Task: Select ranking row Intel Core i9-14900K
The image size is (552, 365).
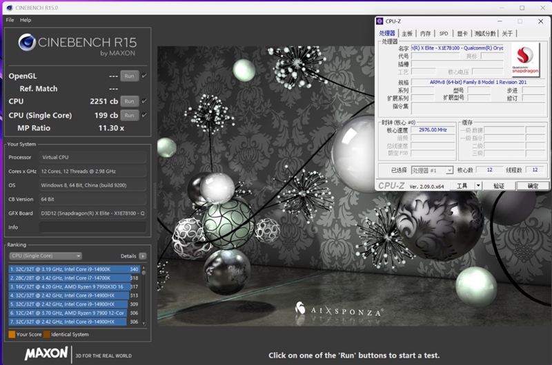Action: coord(75,269)
